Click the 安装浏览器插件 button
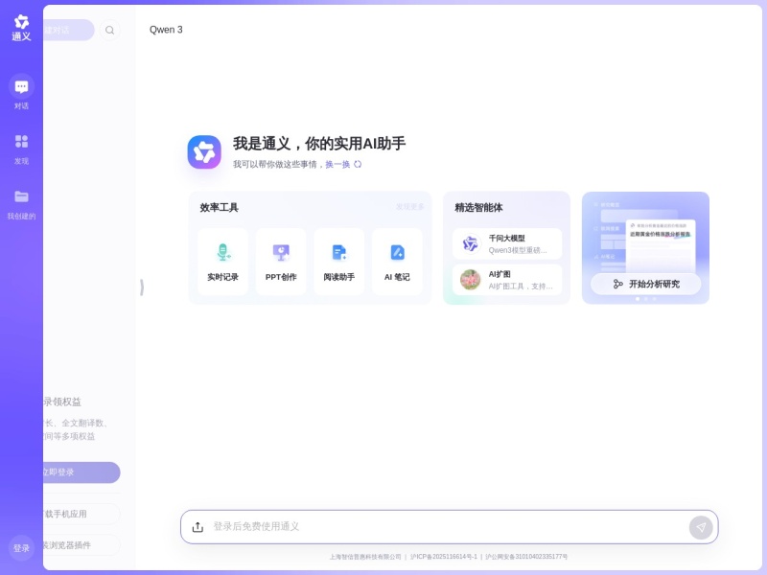Image resolution: width=767 pixels, height=575 pixels. [x=81, y=545]
